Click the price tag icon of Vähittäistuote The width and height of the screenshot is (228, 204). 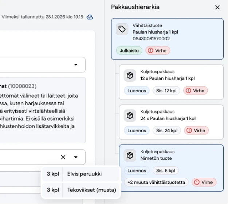tap(122, 29)
